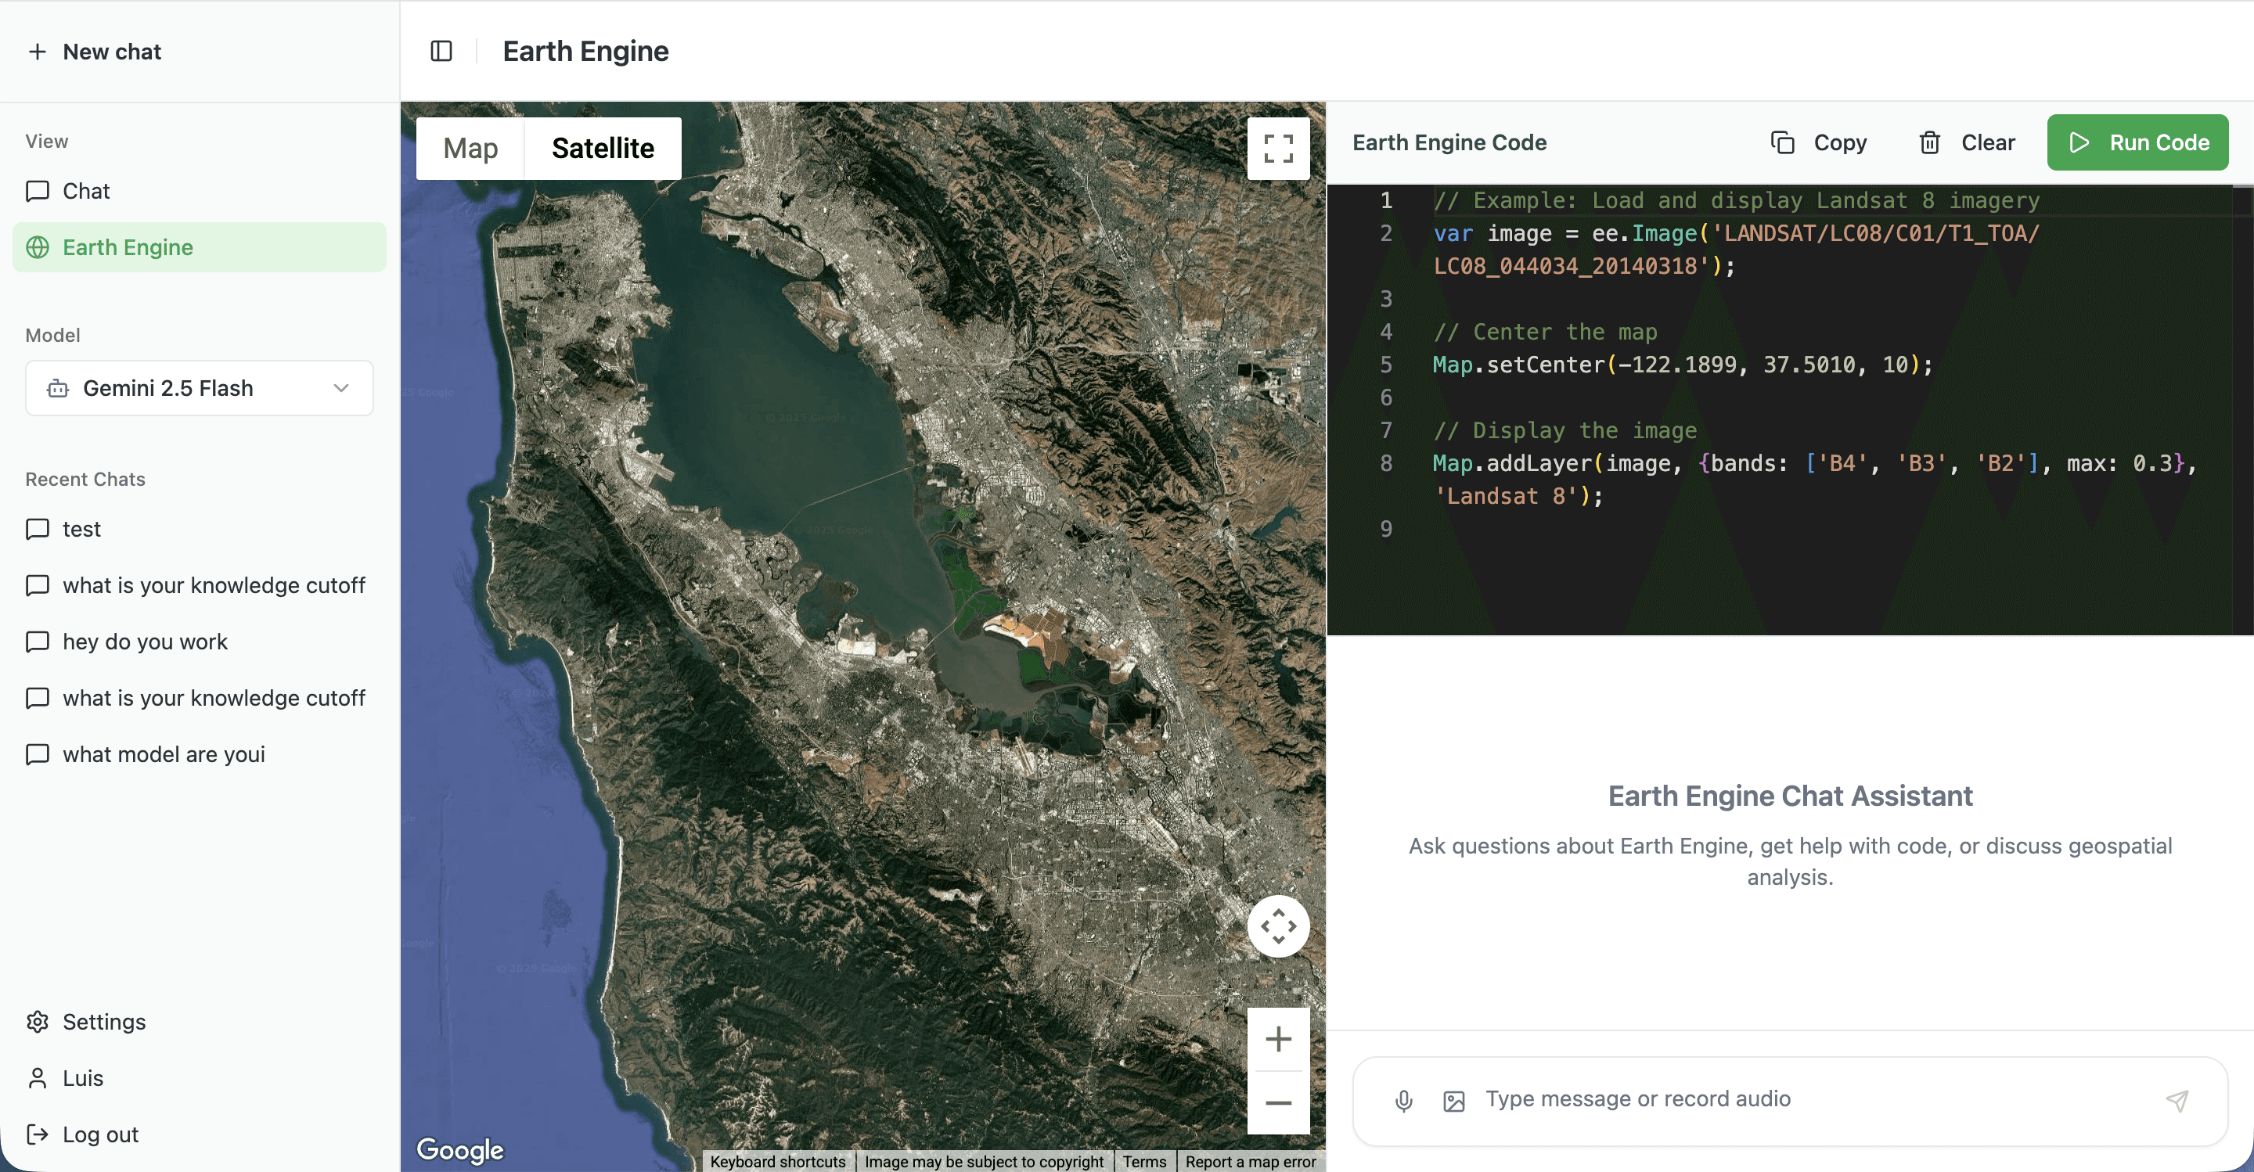
Task: Open recent chat 'hey do you work'
Action: [146, 642]
